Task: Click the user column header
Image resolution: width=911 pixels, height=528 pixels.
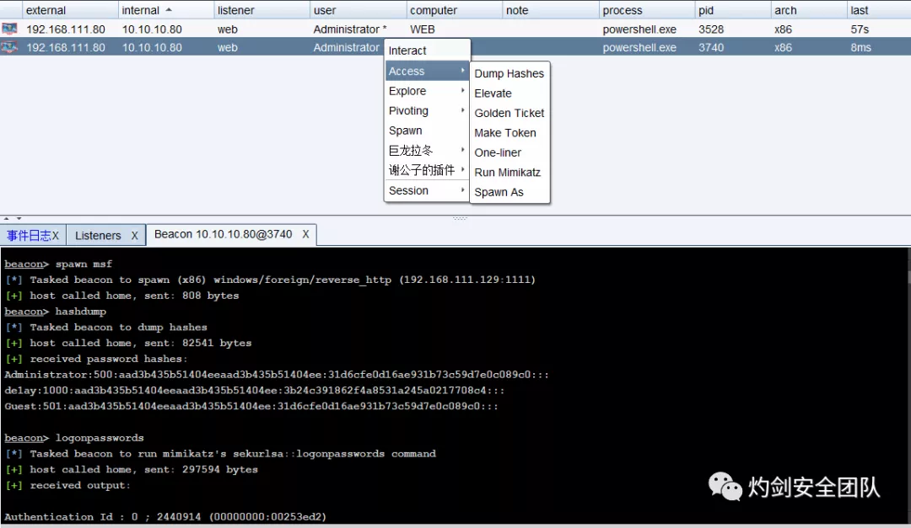Action: click(358, 10)
